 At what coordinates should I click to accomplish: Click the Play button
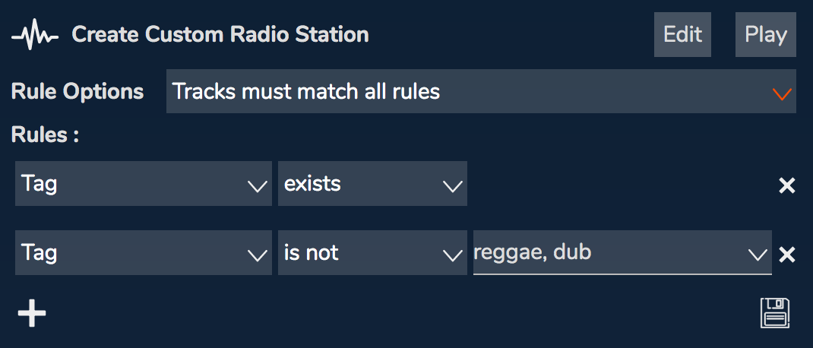point(766,35)
